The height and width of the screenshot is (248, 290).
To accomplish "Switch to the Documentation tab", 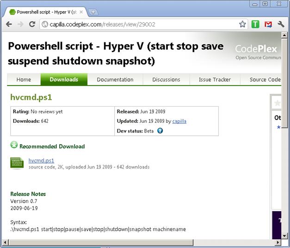I will point(115,79).
